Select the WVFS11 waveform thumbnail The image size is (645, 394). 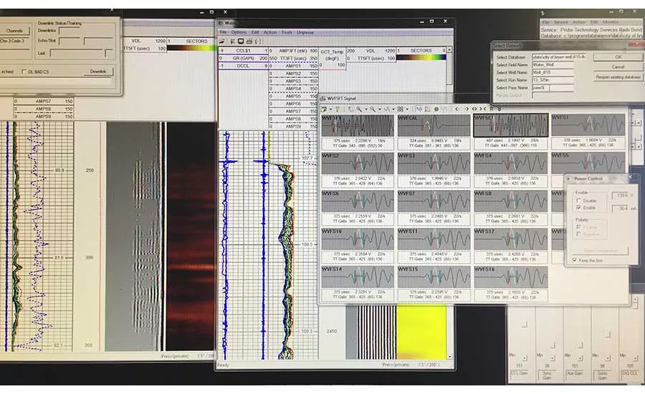(434, 239)
